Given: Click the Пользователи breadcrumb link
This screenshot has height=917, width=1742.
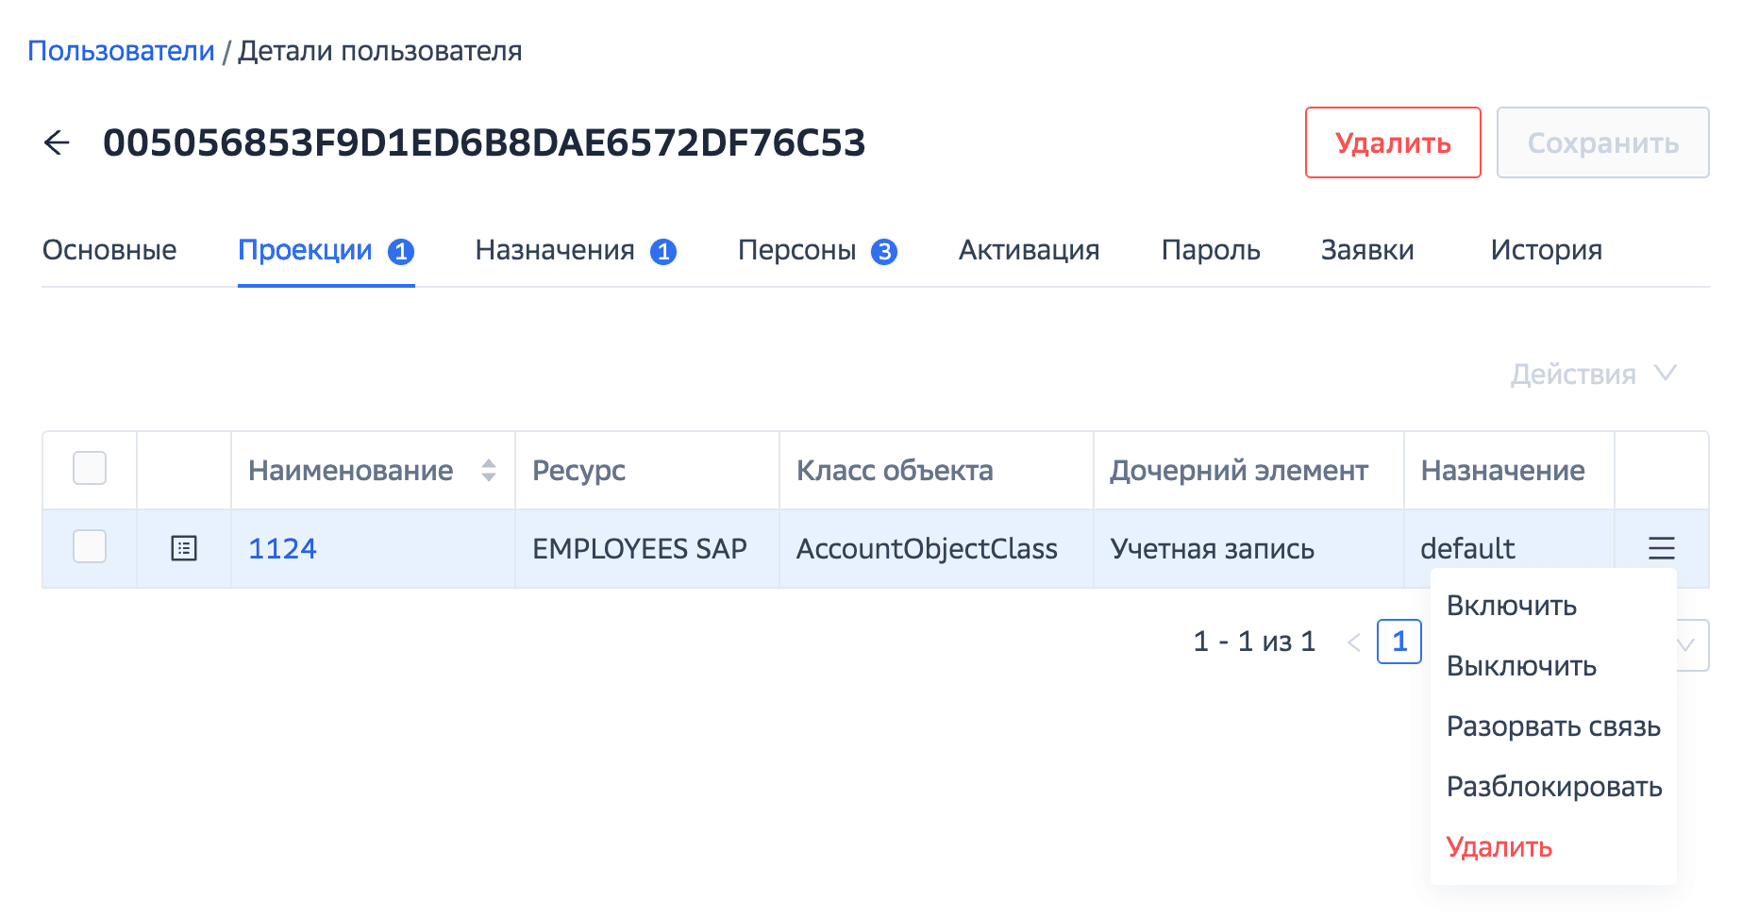Looking at the screenshot, I should pos(121,51).
